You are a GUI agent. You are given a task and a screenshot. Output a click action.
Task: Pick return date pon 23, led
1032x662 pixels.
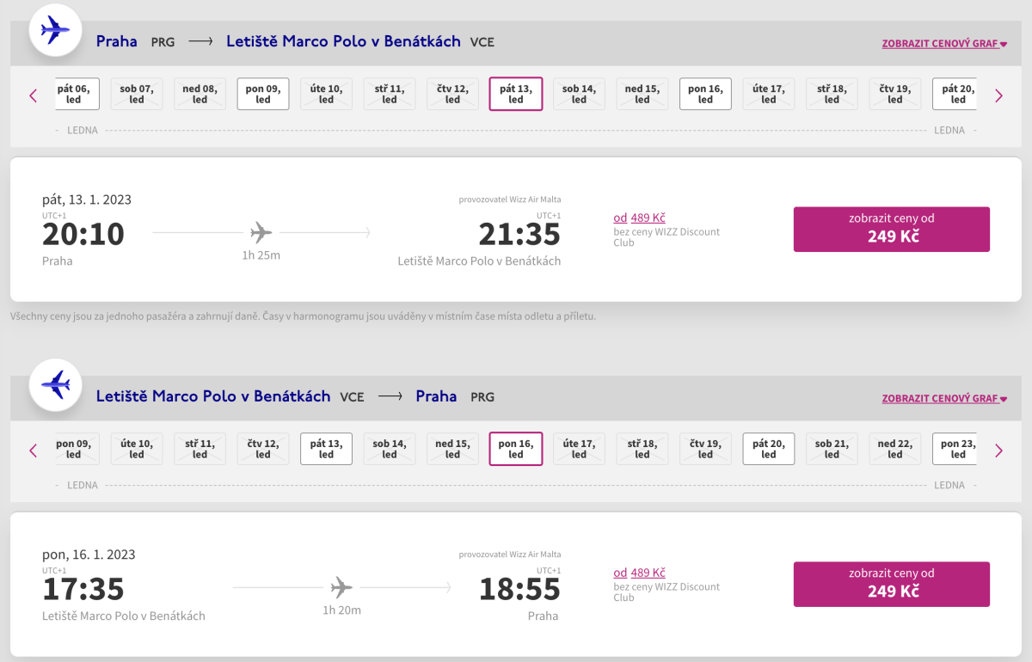955,449
